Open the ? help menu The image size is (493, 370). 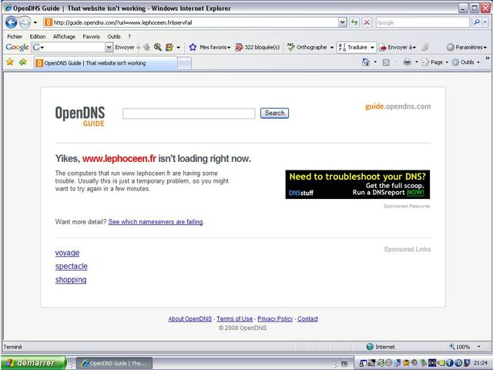pyautogui.click(x=129, y=36)
